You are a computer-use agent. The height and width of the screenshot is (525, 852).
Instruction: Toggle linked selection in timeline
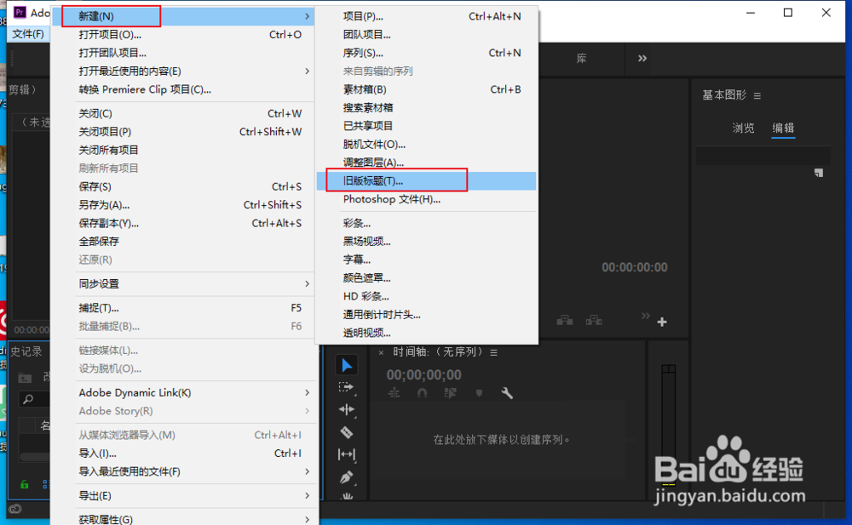coord(451,393)
